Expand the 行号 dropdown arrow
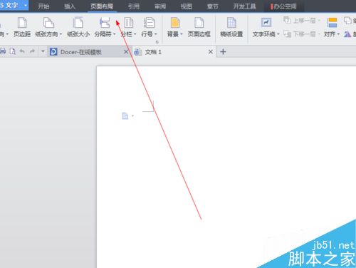 click(156, 34)
